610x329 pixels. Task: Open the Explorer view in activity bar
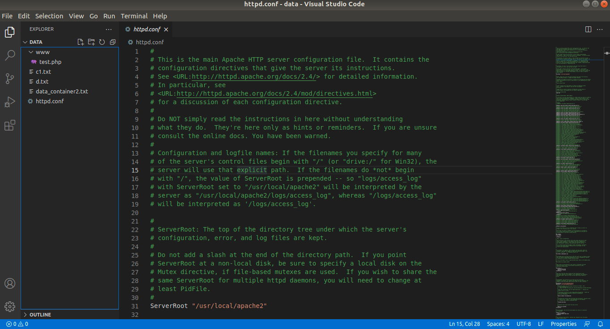pyautogui.click(x=10, y=32)
